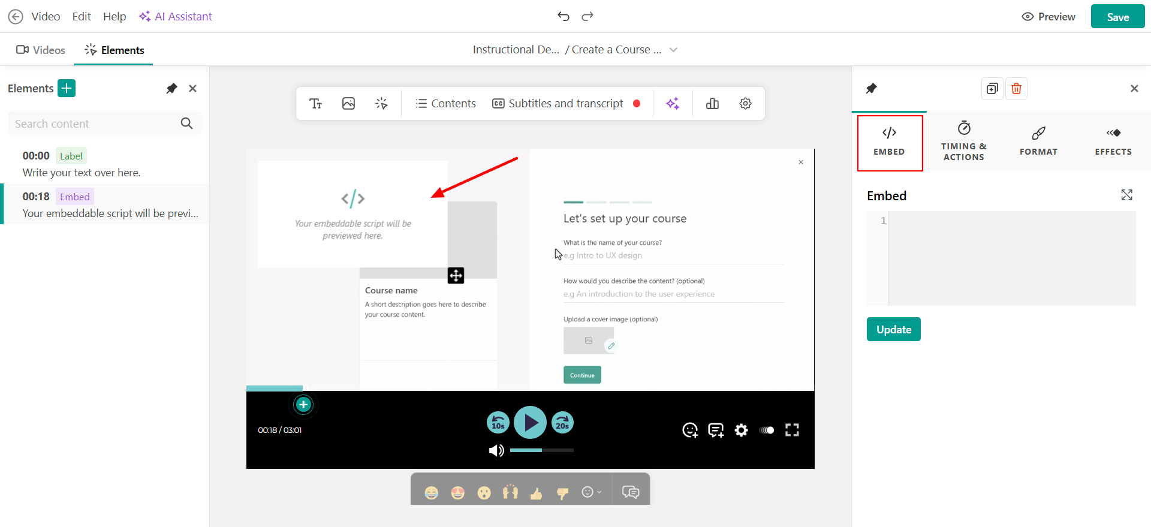Open toolbar settings gear
The image size is (1151, 527).
point(745,104)
